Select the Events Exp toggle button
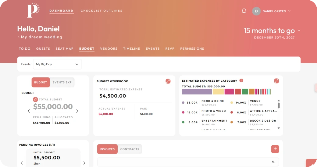The height and width of the screenshot is (167, 317). pyautogui.click(x=62, y=82)
